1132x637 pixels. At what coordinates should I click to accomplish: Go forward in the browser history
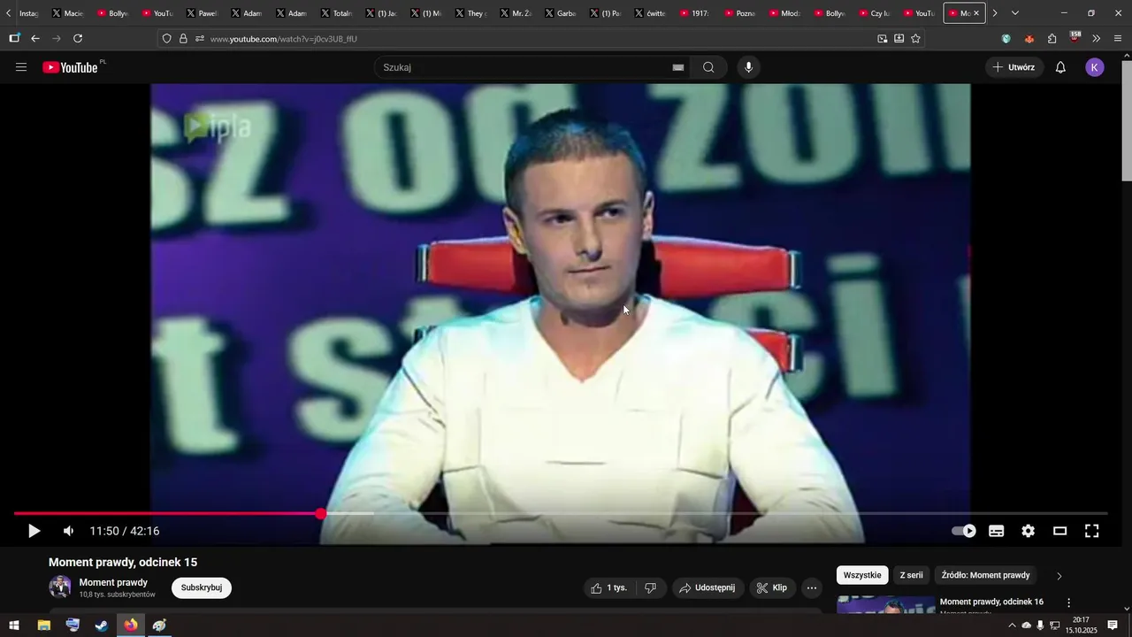(57, 39)
